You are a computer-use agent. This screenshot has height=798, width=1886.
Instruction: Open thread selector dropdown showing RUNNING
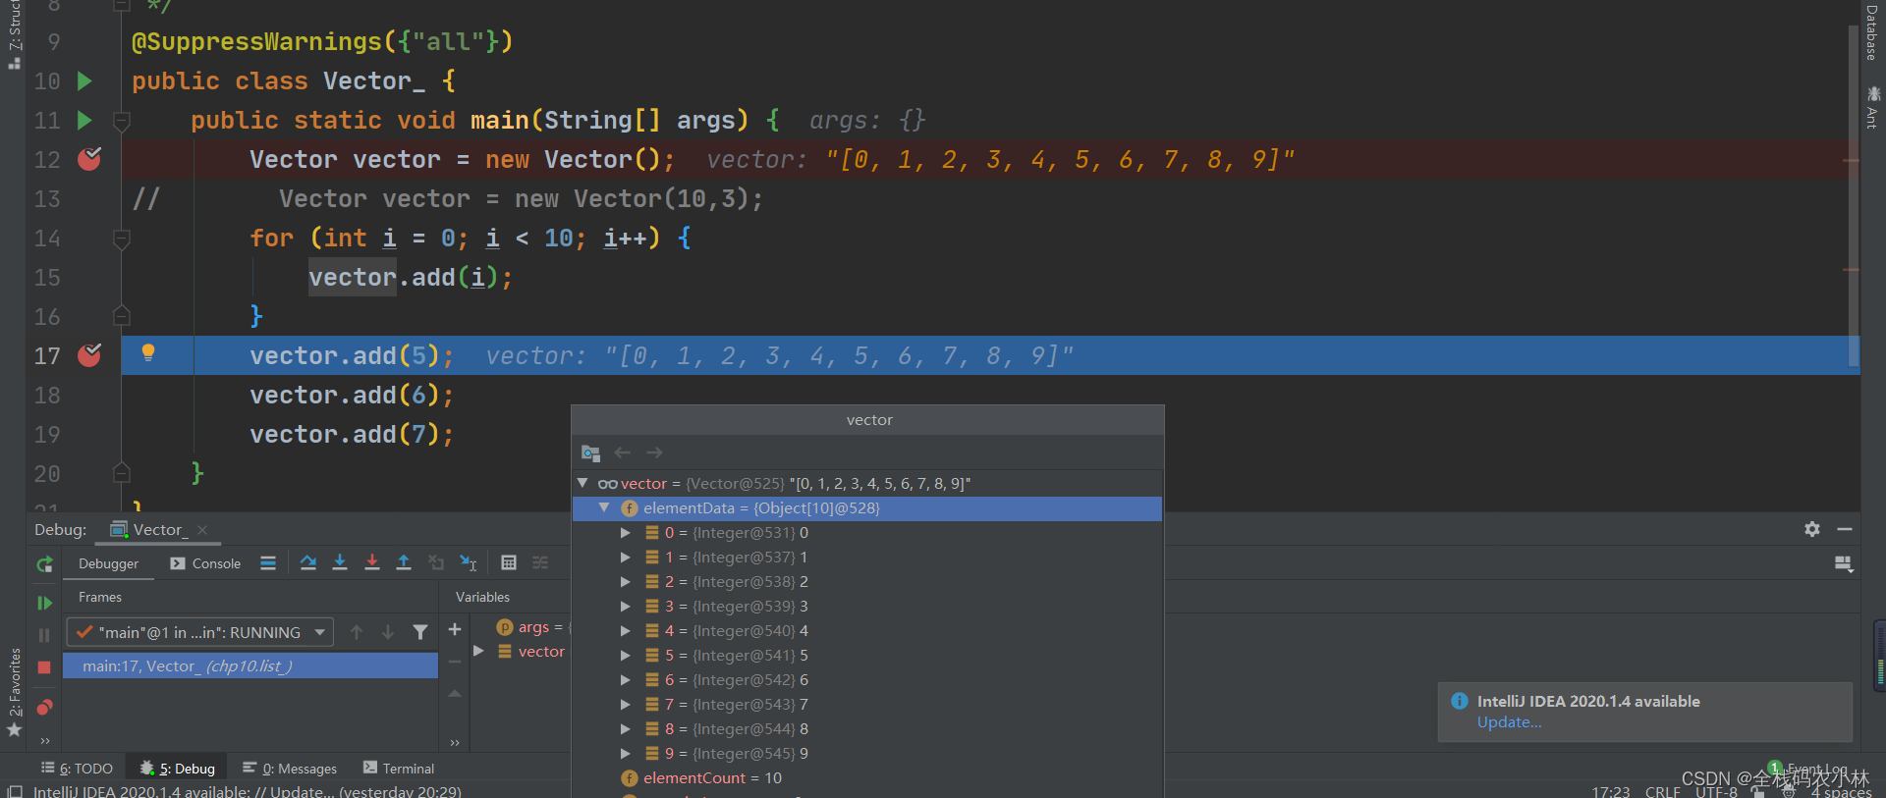(200, 632)
